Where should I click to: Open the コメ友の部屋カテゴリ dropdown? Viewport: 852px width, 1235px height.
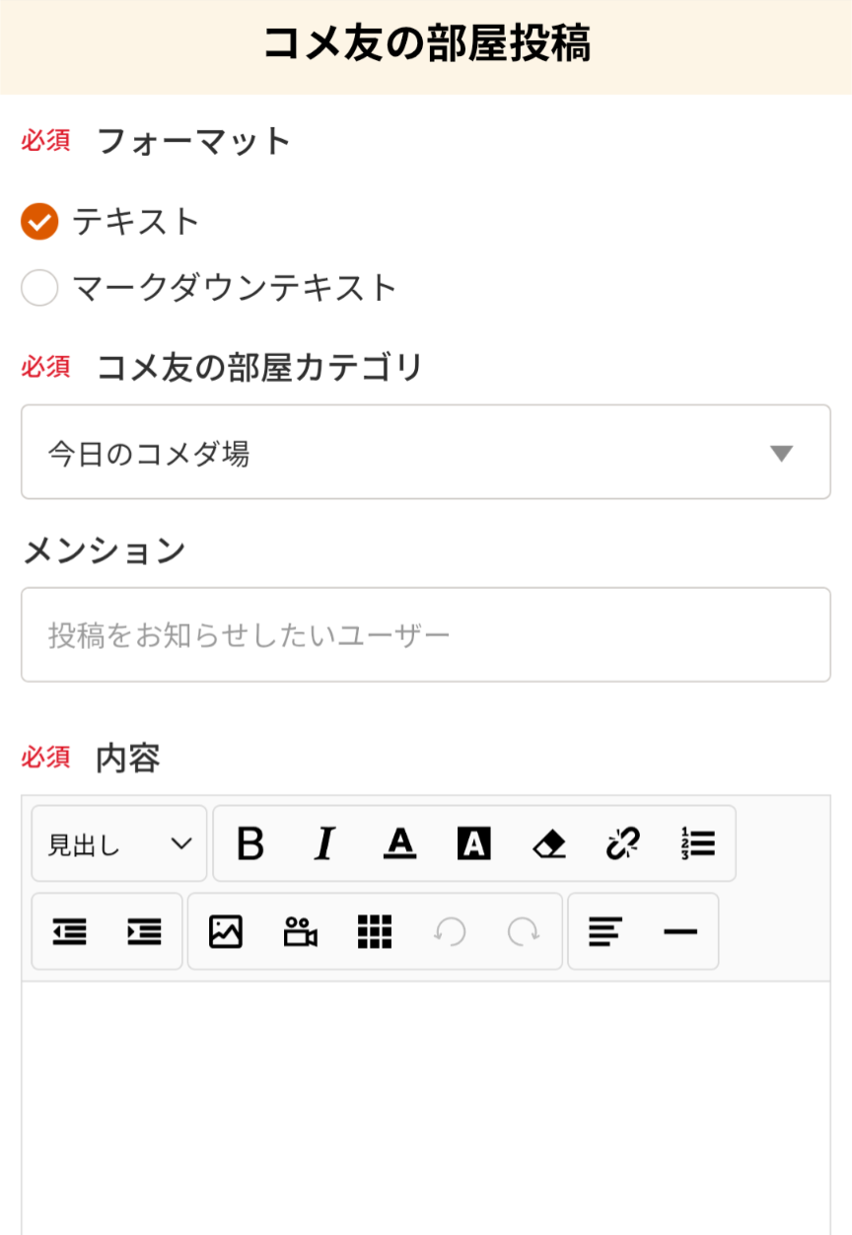tap(425, 453)
